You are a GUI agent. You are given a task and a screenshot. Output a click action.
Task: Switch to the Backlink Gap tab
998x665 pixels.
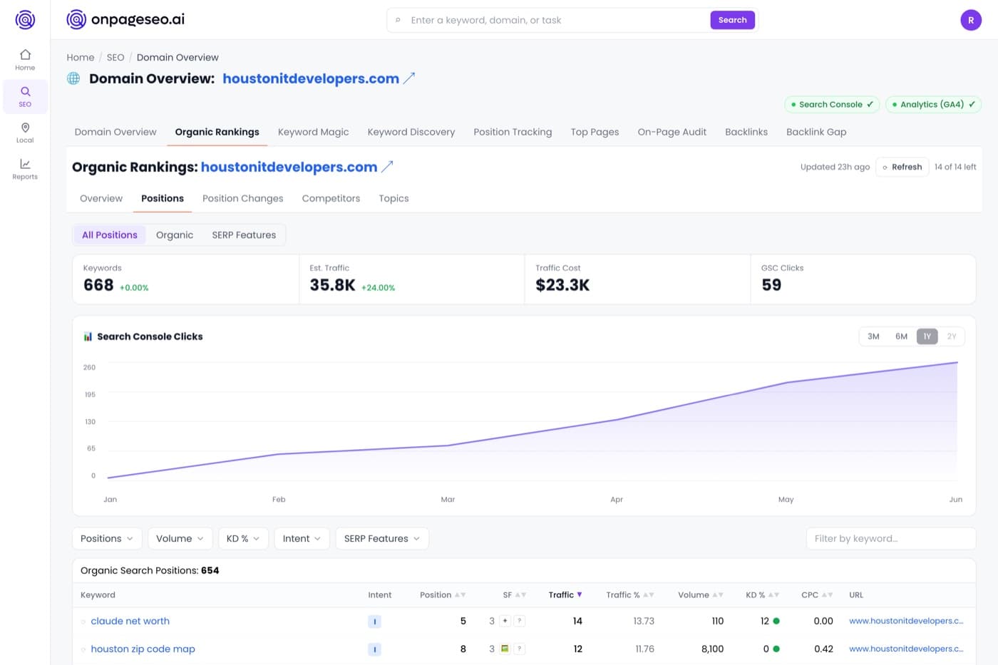pos(816,132)
